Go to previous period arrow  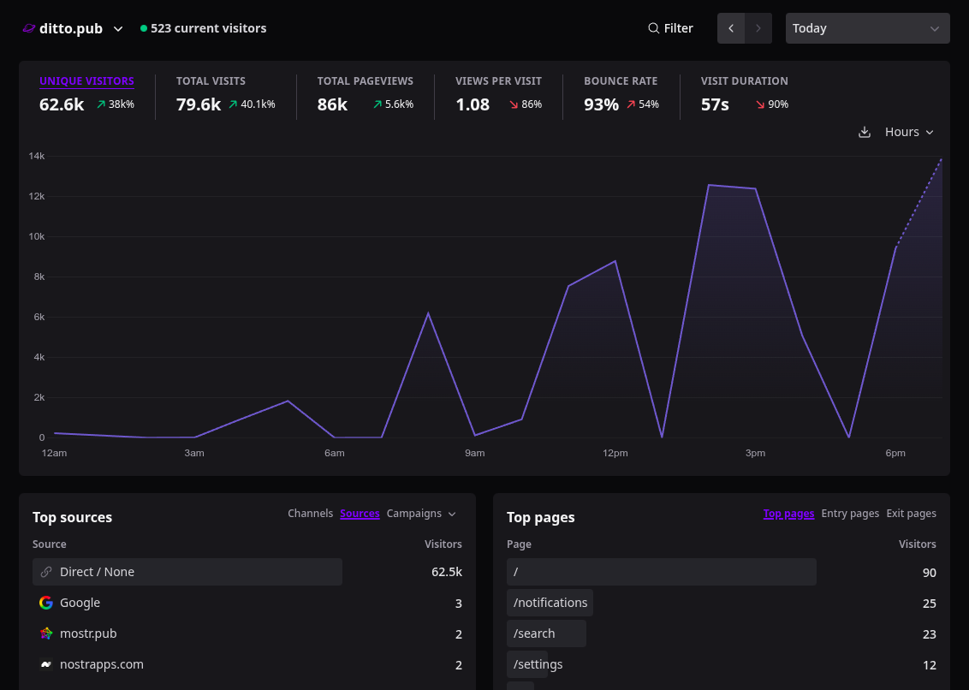[731, 28]
